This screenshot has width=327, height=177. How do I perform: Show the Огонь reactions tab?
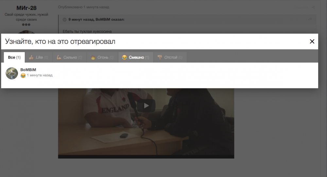pyautogui.click(x=102, y=58)
